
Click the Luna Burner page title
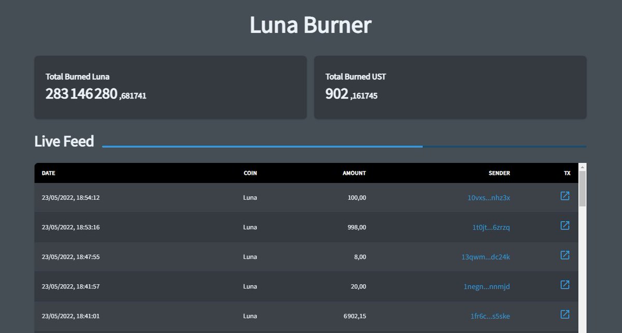tap(311, 24)
